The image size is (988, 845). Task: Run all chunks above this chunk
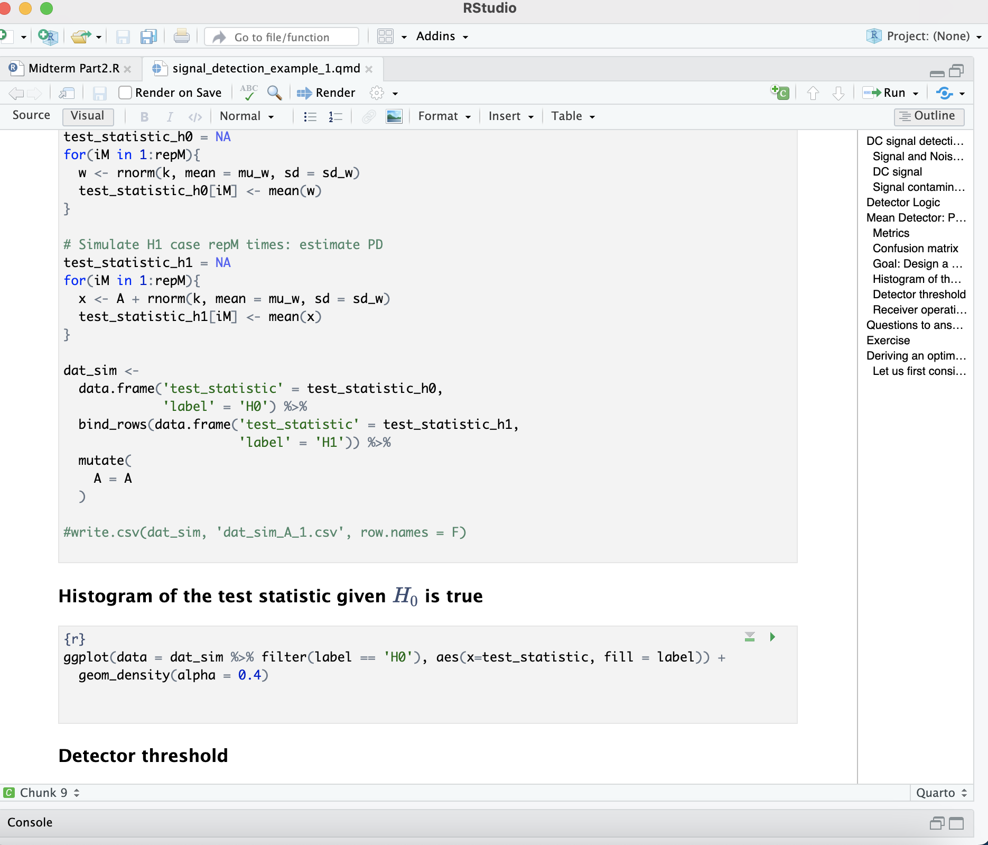pyautogui.click(x=750, y=637)
